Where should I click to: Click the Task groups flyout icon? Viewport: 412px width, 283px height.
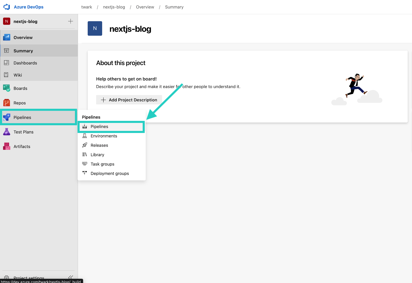coord(85,164)
